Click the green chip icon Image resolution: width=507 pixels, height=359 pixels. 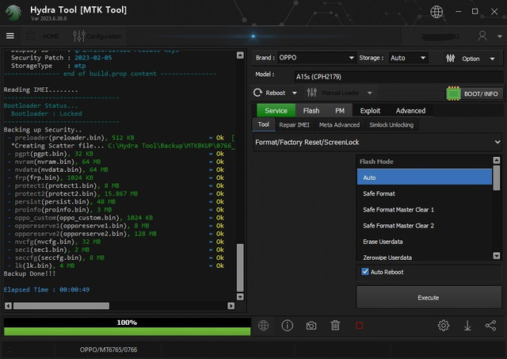[453, 94]
